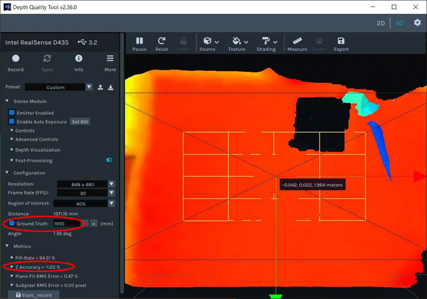Image resolution: width=427 pixels, height=299 pixels.
Task: Pause the depth stream
Action: pos(139,43)
